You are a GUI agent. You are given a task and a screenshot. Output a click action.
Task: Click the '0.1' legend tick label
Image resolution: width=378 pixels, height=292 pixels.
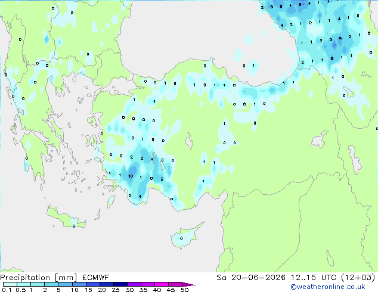point(7,290)
